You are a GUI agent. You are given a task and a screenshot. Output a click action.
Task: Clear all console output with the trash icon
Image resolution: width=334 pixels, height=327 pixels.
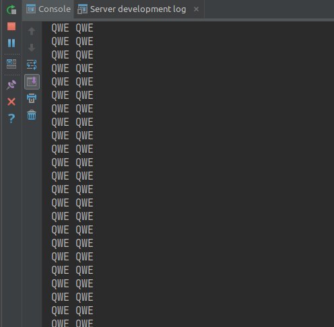tap(32, 115)
